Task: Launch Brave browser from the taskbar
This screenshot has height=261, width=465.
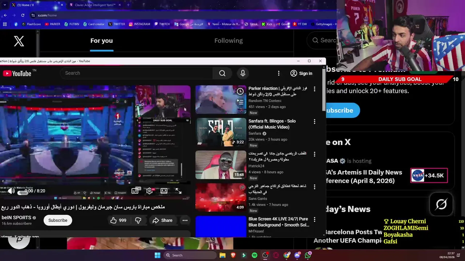Action: (233, 255)
